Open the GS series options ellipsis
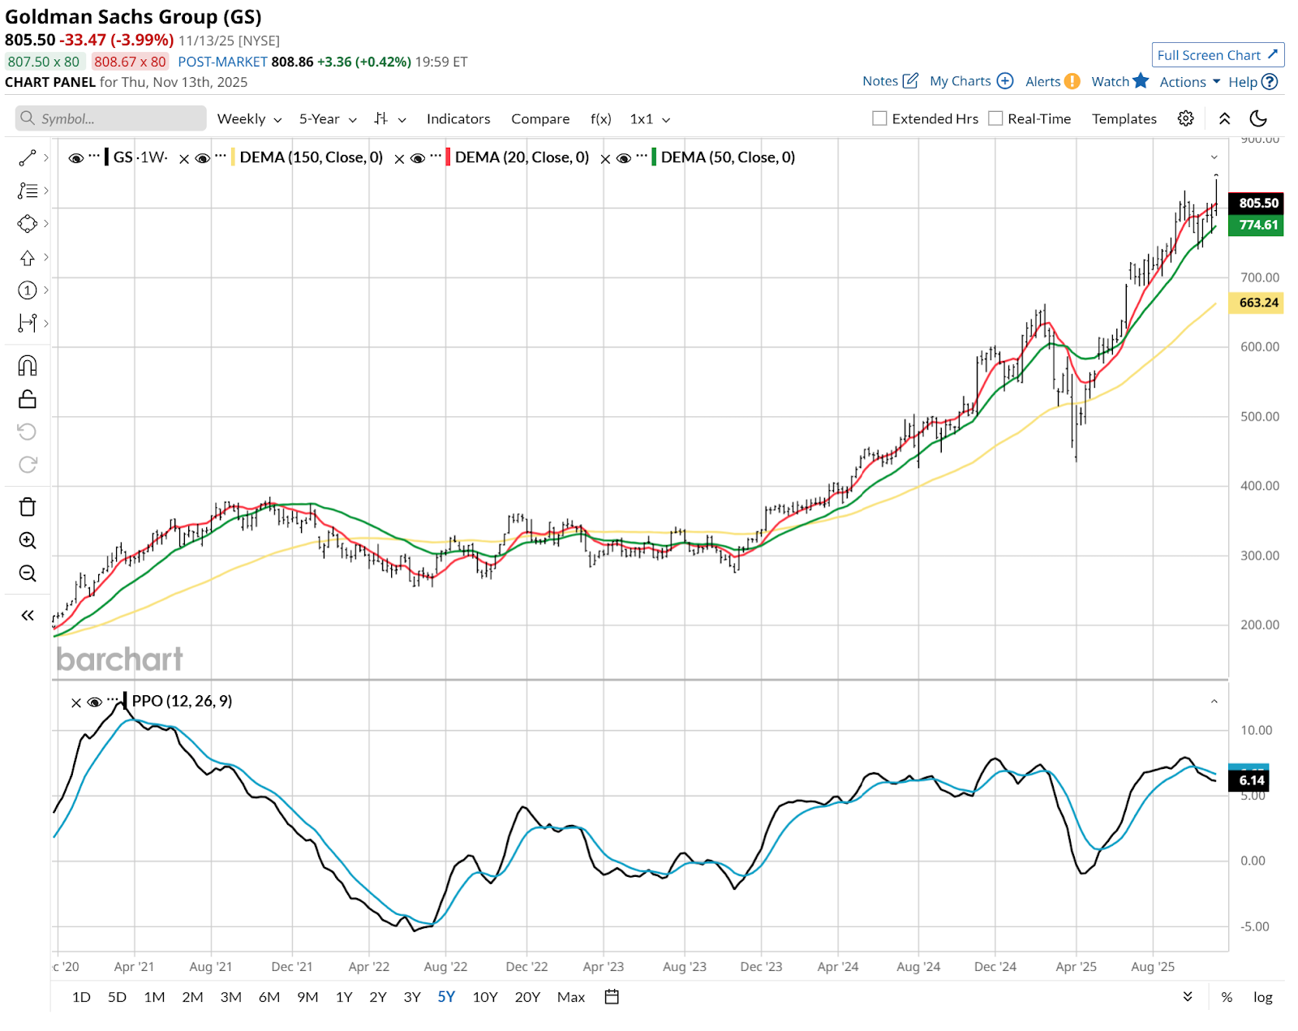This screenshot has height=1031, width=1298. (x=95, y=156)
